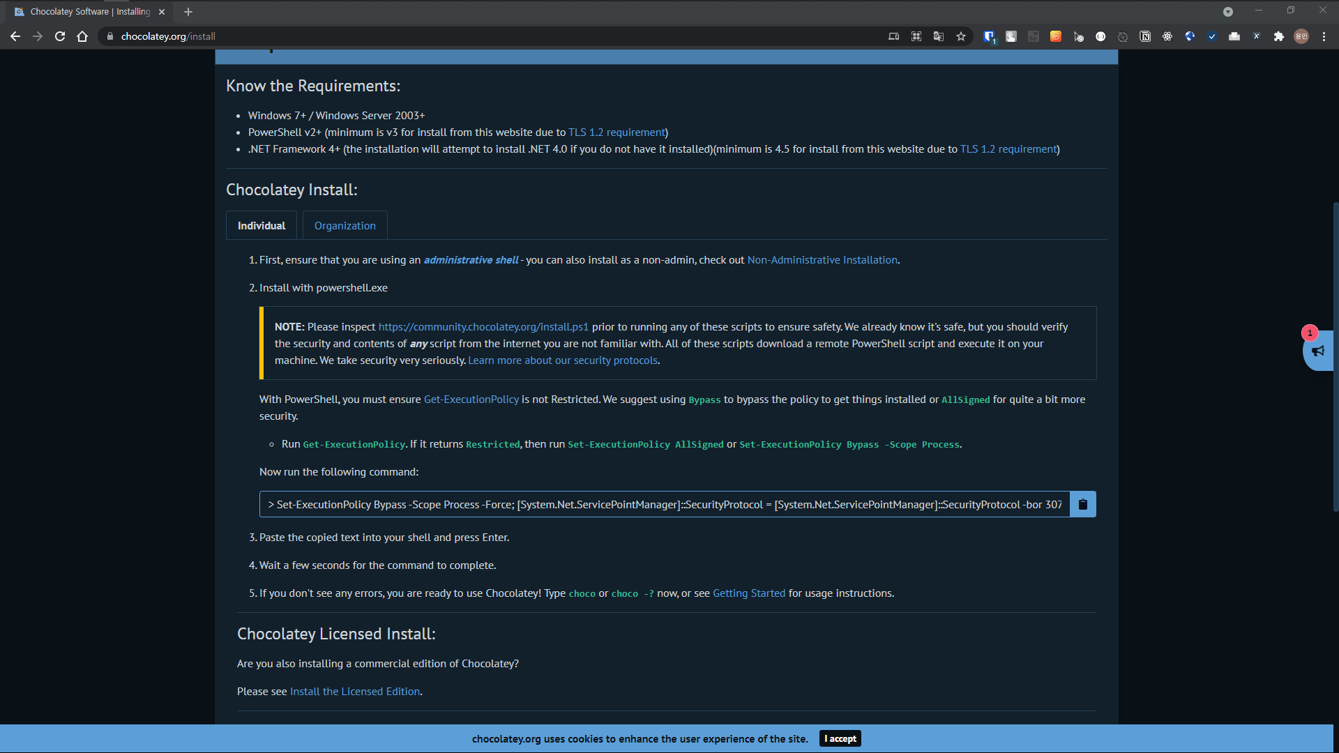
Task: Open the Chrome three-dot menu
Action: point(1324,36)
